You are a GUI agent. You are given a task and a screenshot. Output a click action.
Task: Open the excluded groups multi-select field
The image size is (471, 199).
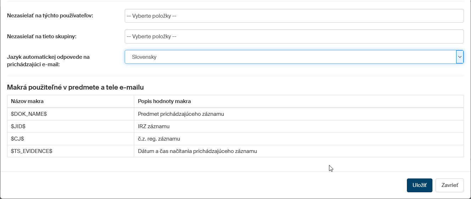(x=294, y=36)
